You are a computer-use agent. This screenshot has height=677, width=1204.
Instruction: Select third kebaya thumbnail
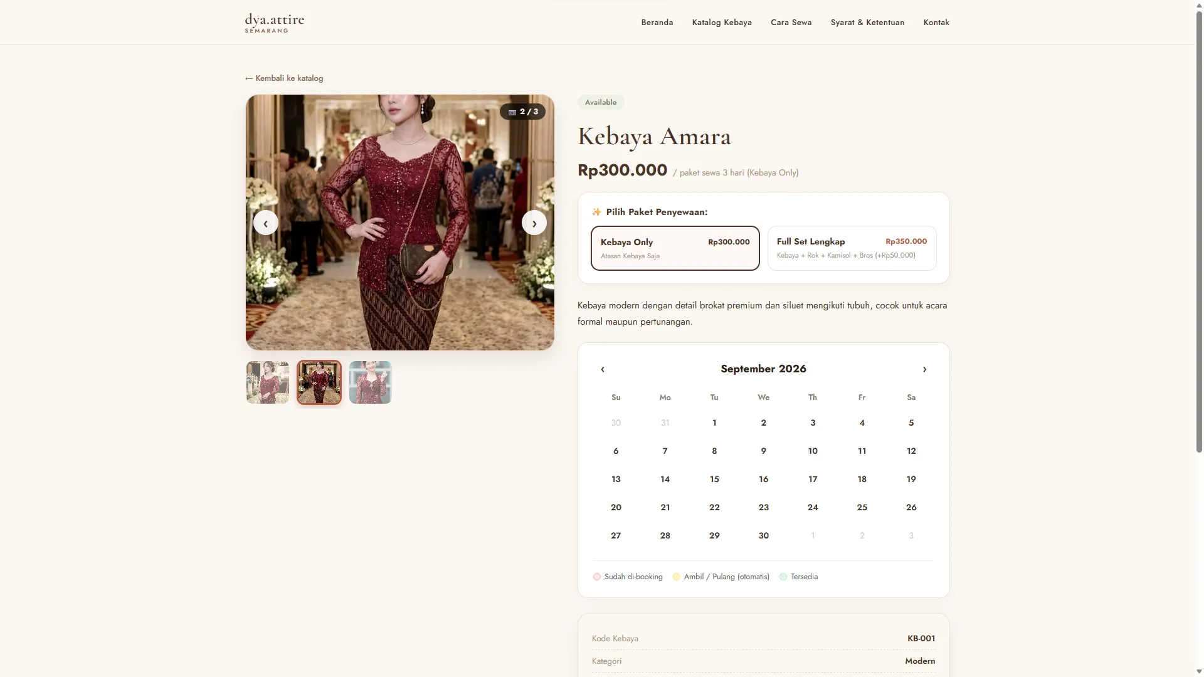[x=371, y=382]
